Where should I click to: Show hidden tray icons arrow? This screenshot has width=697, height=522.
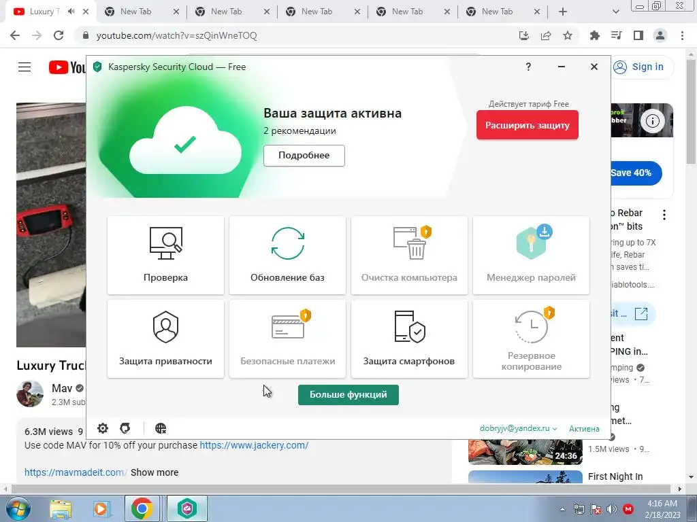[562, 509]
